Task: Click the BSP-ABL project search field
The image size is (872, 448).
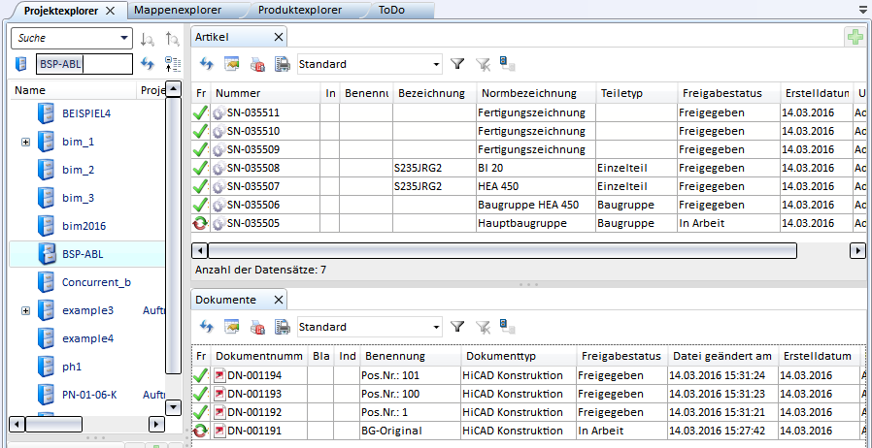Action: pos(83,64)
